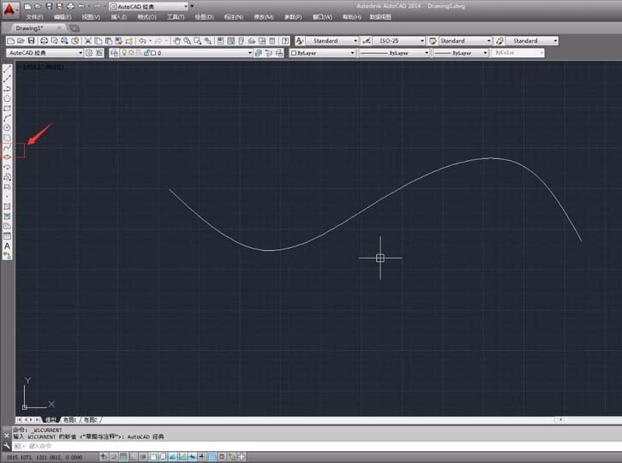The width and height of the screenshot is (622, 463).
Task: Open command line customize wrench
Action: point(6,445)
